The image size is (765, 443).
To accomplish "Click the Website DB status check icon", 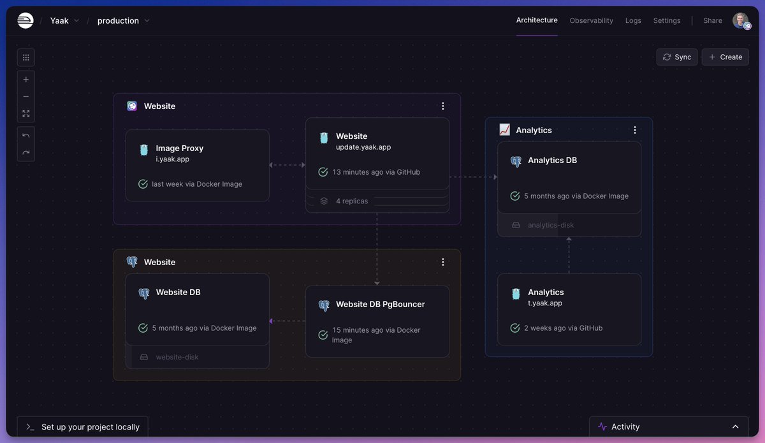I will tap(143, 328).
